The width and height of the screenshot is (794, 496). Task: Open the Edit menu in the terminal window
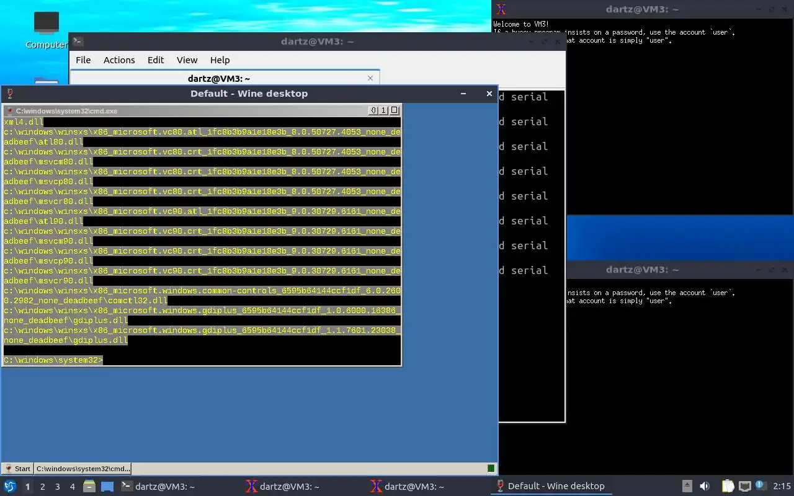(156, 60)
